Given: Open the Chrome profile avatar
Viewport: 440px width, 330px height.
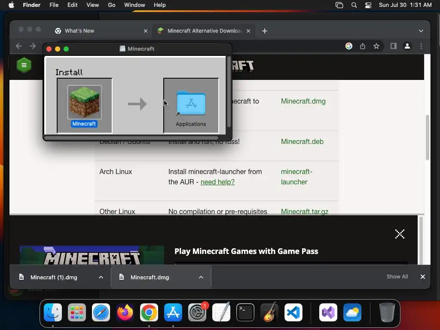Looking at the screenshot, I should click(407, 46).
